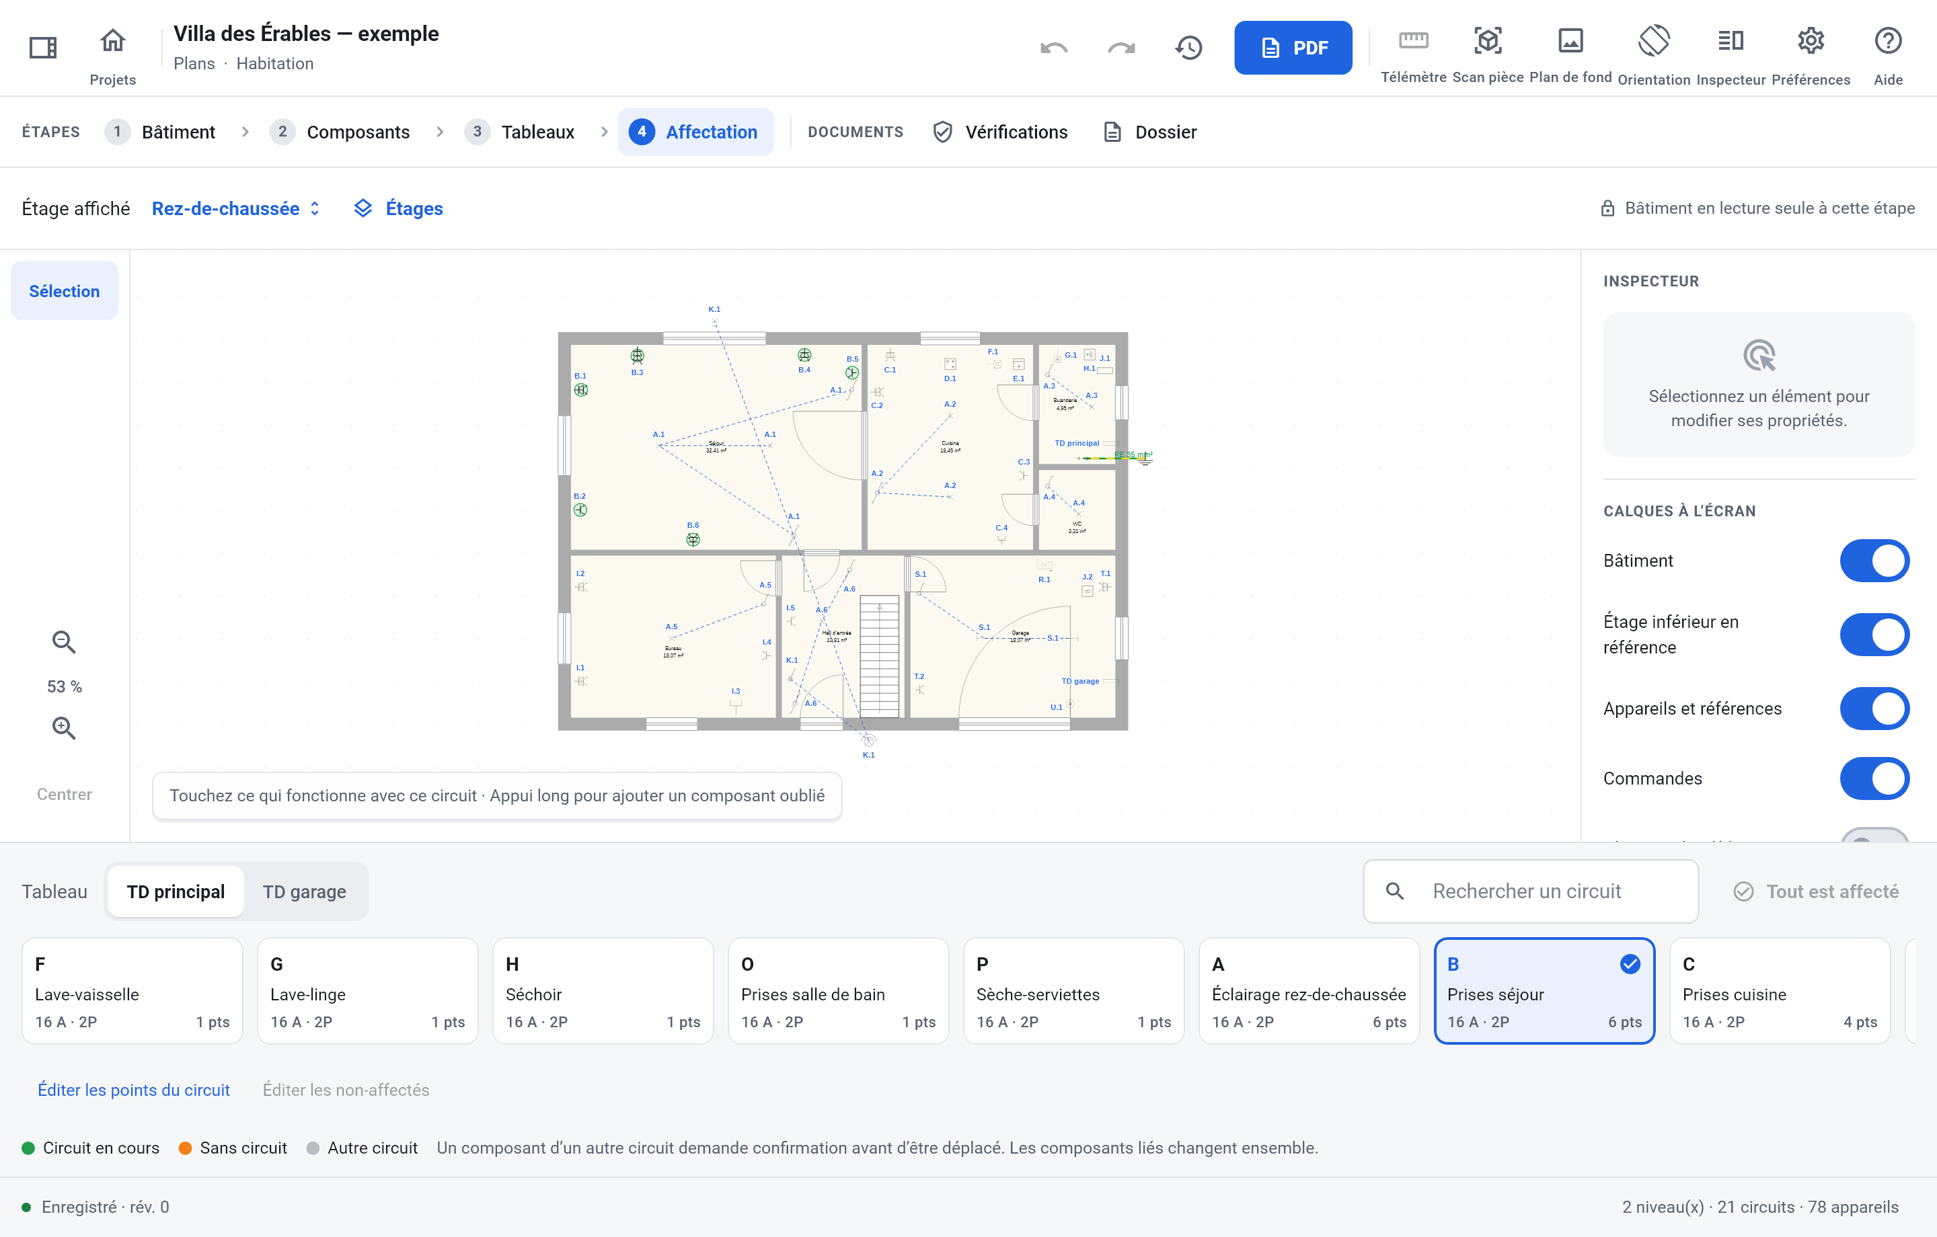Select step 4 Affectation

point(695,132)
